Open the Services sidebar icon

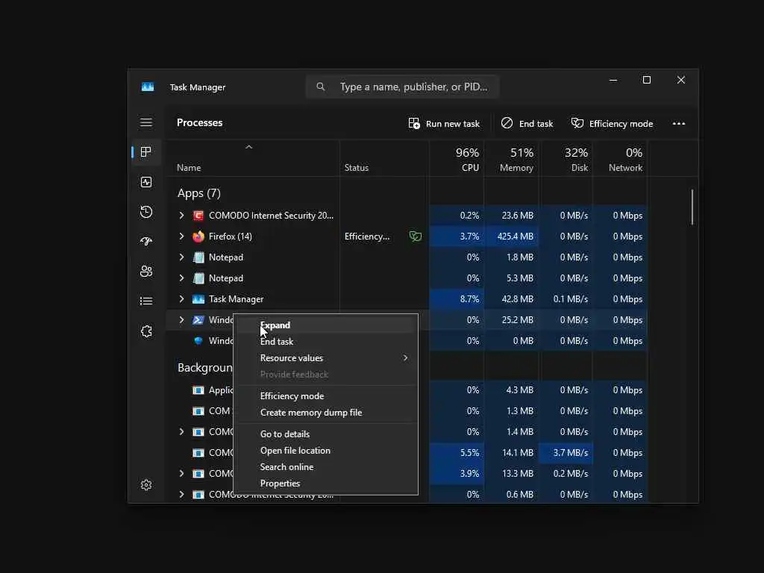[x=146, y=331]
